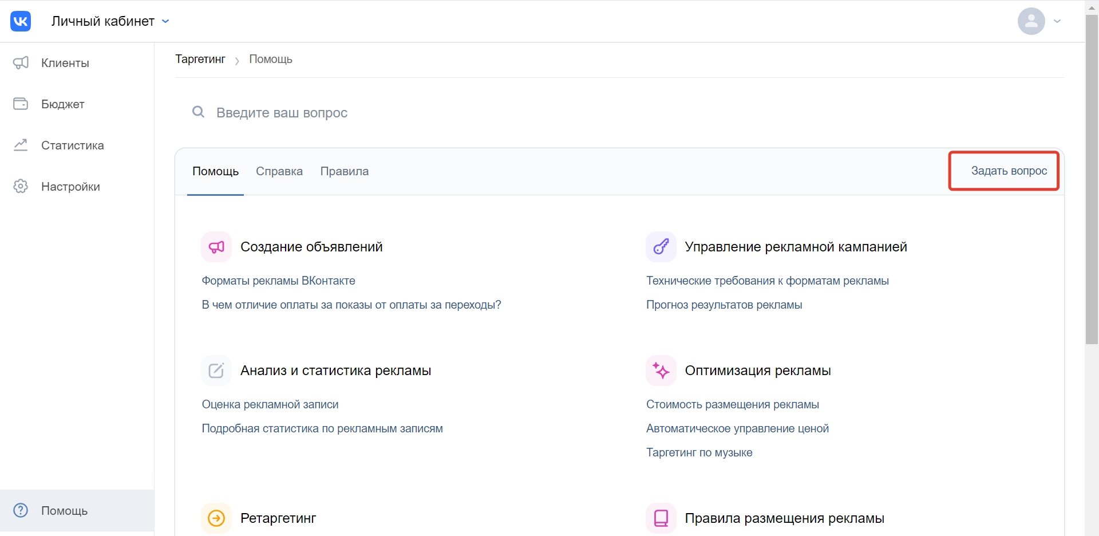
Task: Select Помощь at sidebar bottom
Action: click(77, 510)
